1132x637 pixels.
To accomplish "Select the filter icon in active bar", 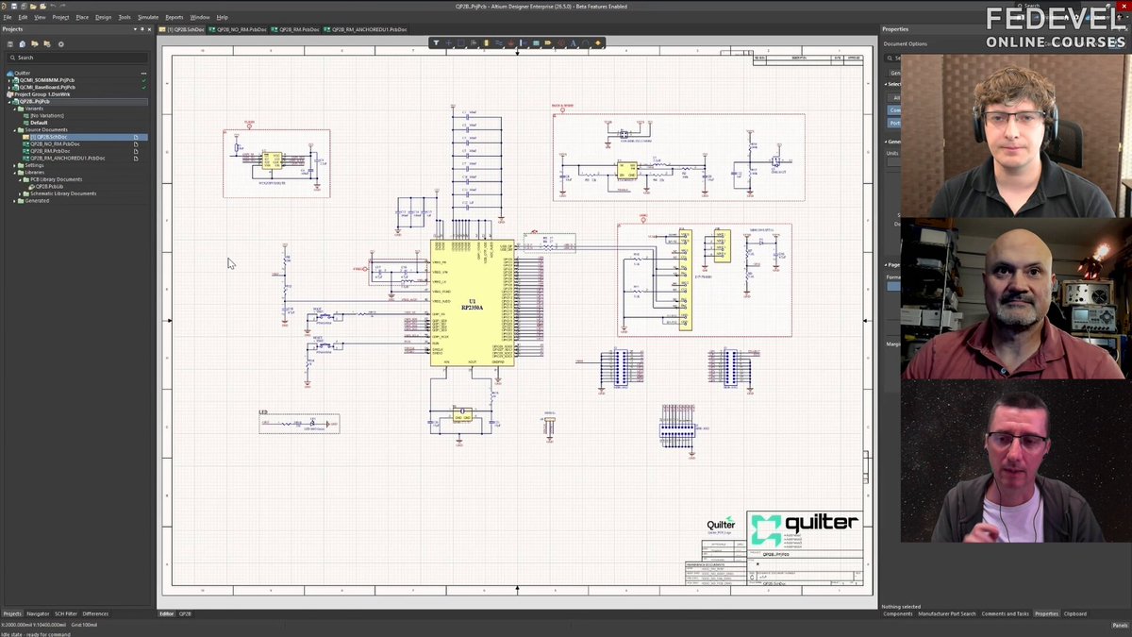I will click(x=436, y=42).
